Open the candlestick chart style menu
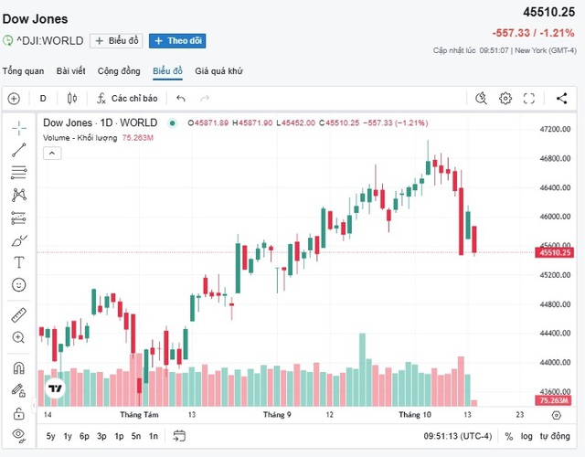Screen dimensions: 585x457 click(70, 99)
